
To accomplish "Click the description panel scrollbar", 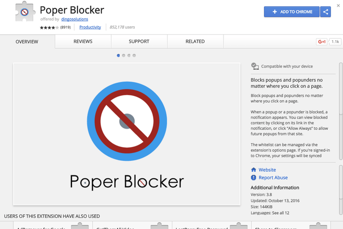I will click(341, 111).
